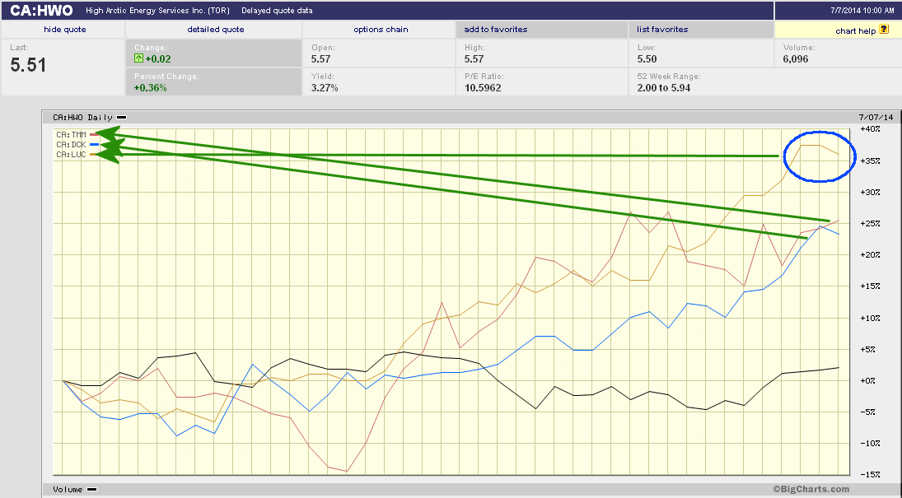Viewport: 902px width, 498px height.
Task: Click the Delayed quote data label
Action: point(277,11)
